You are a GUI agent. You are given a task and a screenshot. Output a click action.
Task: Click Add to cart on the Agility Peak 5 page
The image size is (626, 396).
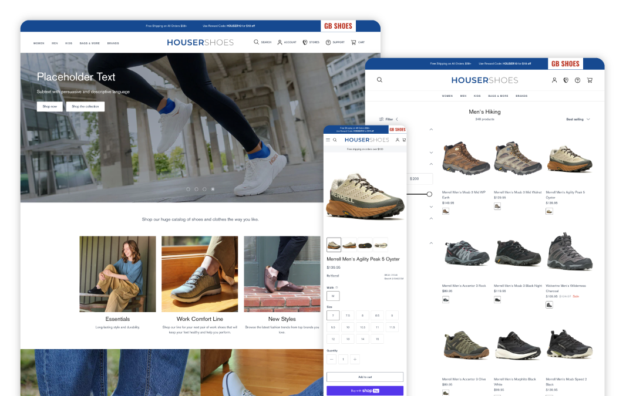[x=365, y=377]
